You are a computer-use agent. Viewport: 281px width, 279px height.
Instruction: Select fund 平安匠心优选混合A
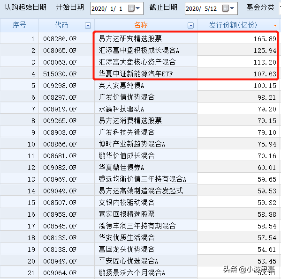129,261
